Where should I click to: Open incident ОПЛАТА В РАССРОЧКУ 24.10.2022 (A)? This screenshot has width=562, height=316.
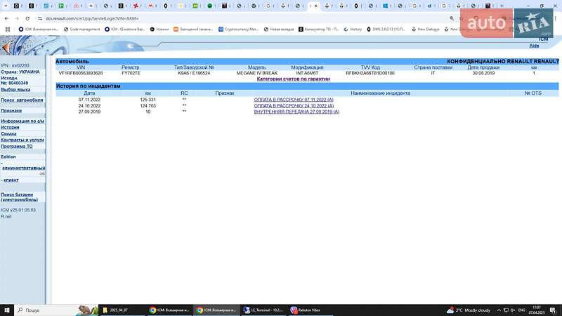(294, 106)
